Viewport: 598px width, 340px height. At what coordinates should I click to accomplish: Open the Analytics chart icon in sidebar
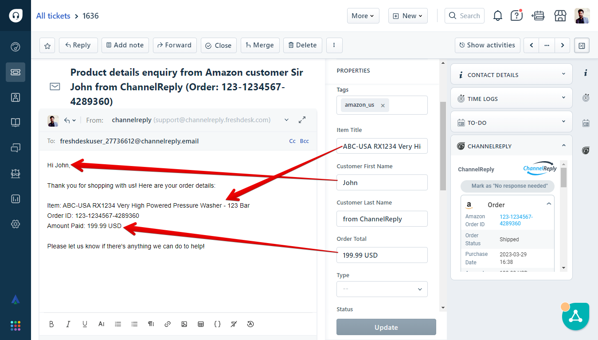(x=16, y=199)
